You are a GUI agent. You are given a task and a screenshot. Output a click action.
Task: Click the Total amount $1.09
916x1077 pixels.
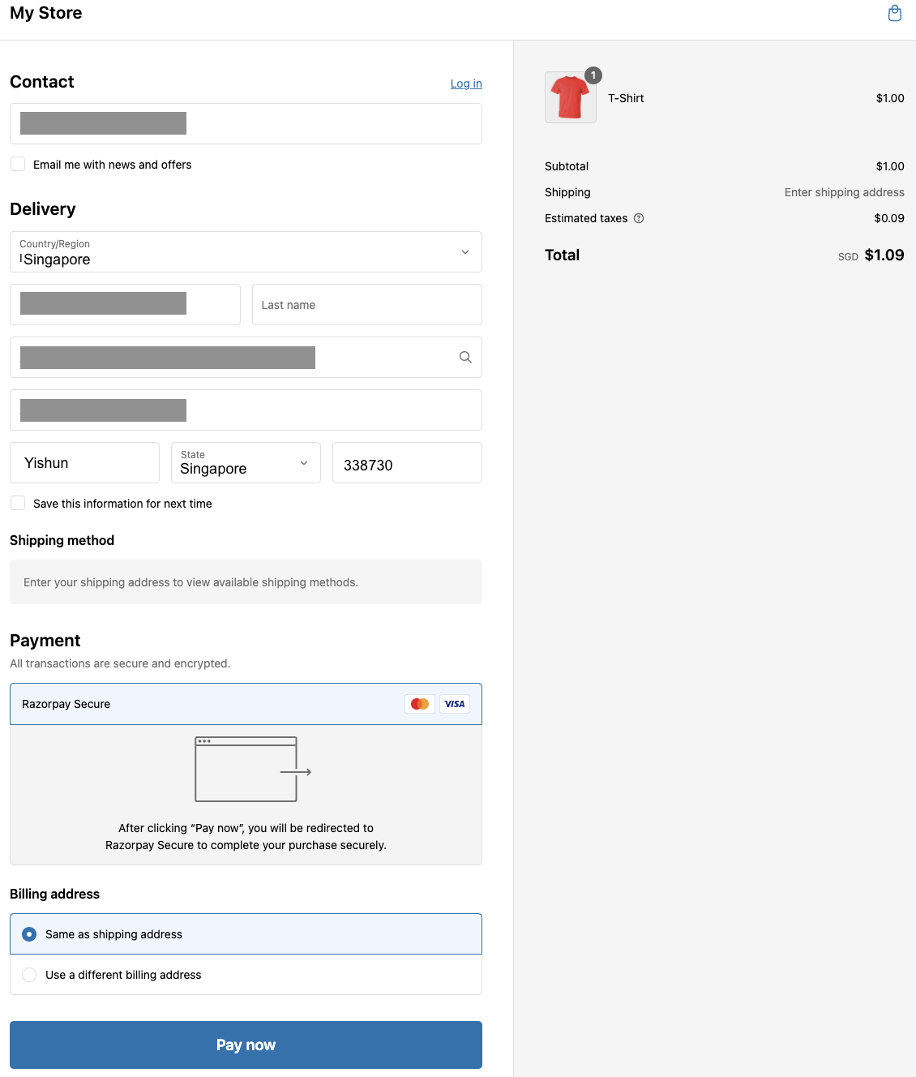[884, 255]
